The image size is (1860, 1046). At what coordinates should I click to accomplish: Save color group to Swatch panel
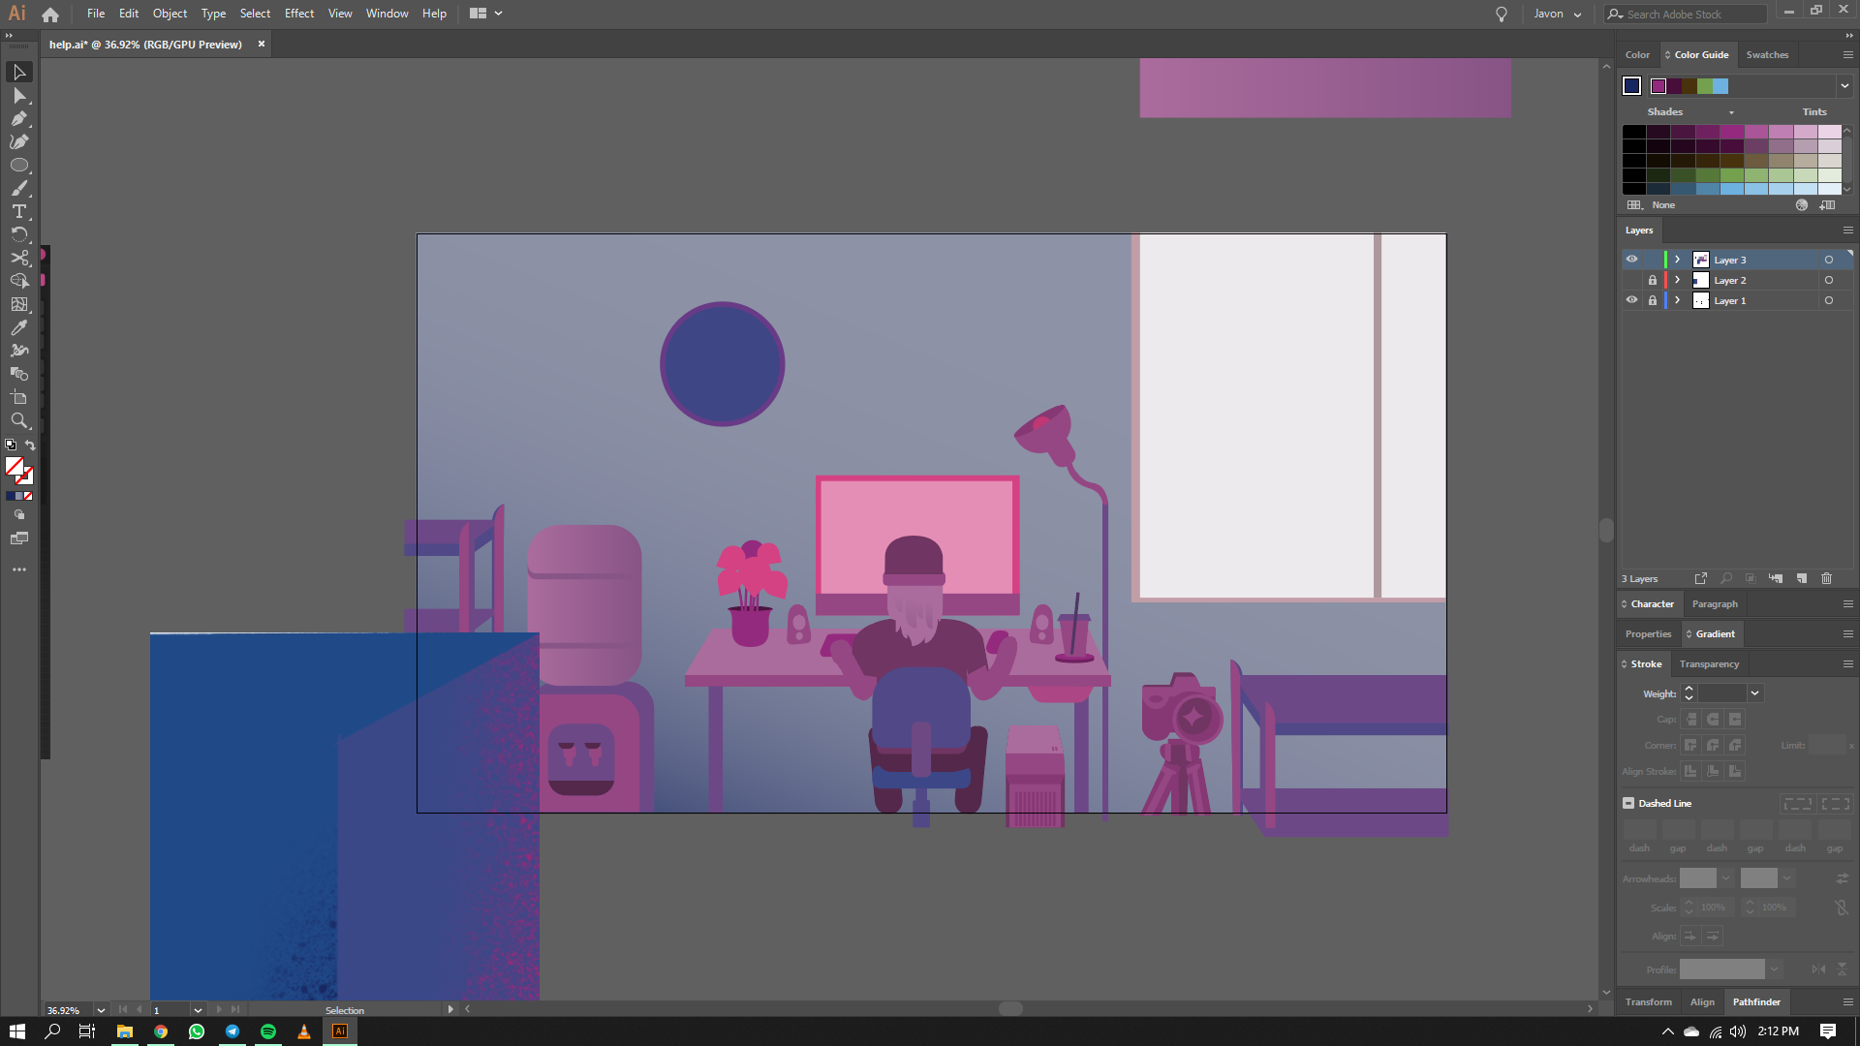1828,205
